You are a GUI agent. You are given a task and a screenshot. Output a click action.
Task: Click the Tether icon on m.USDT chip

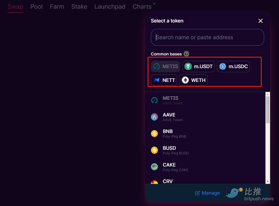coord(188,67)
